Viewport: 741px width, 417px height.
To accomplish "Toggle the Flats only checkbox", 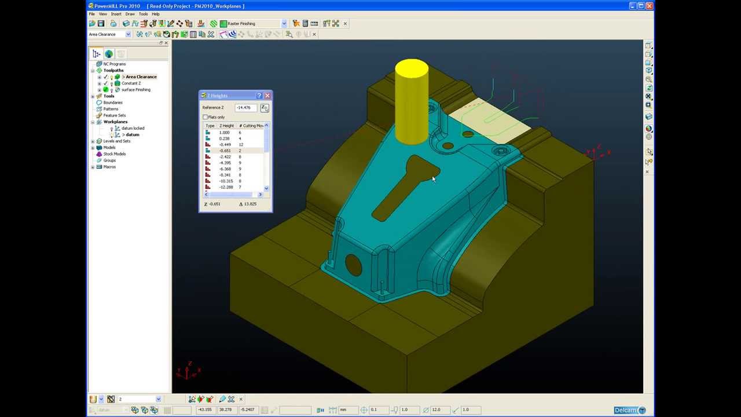I will pos(205,117).
